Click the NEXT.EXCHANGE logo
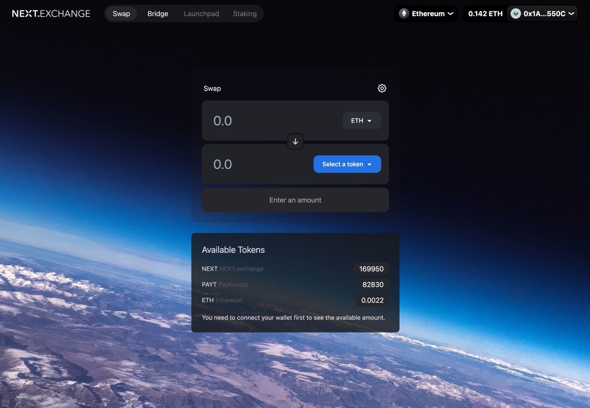Viewport: 590px width, 408px height. tap(51, 14)
